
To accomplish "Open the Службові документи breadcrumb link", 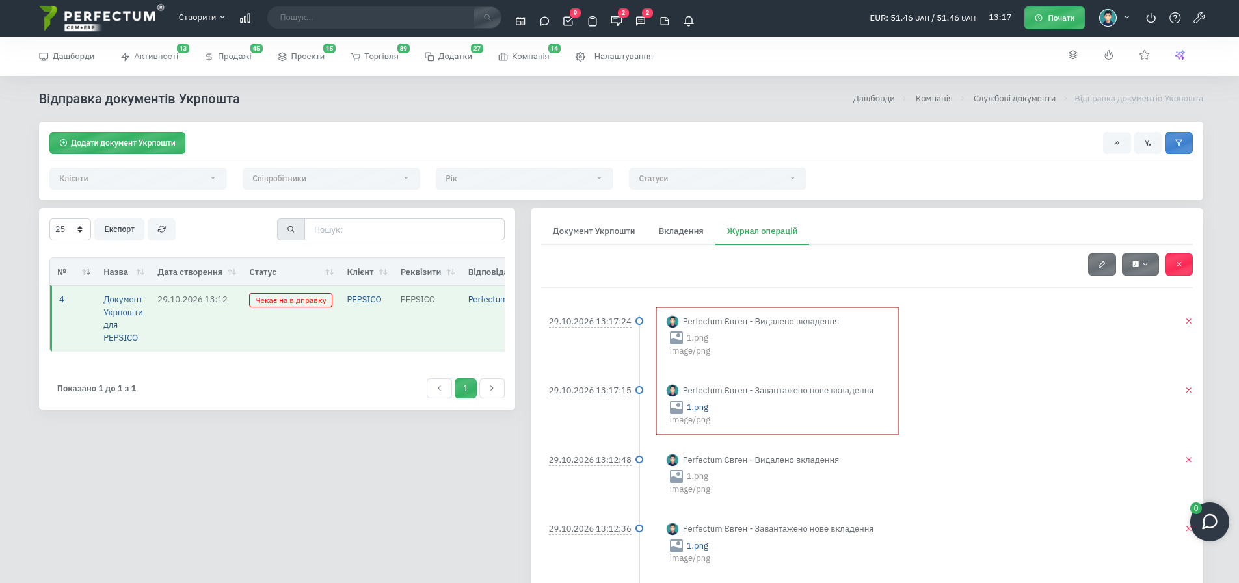I will tap(1015, 99).
